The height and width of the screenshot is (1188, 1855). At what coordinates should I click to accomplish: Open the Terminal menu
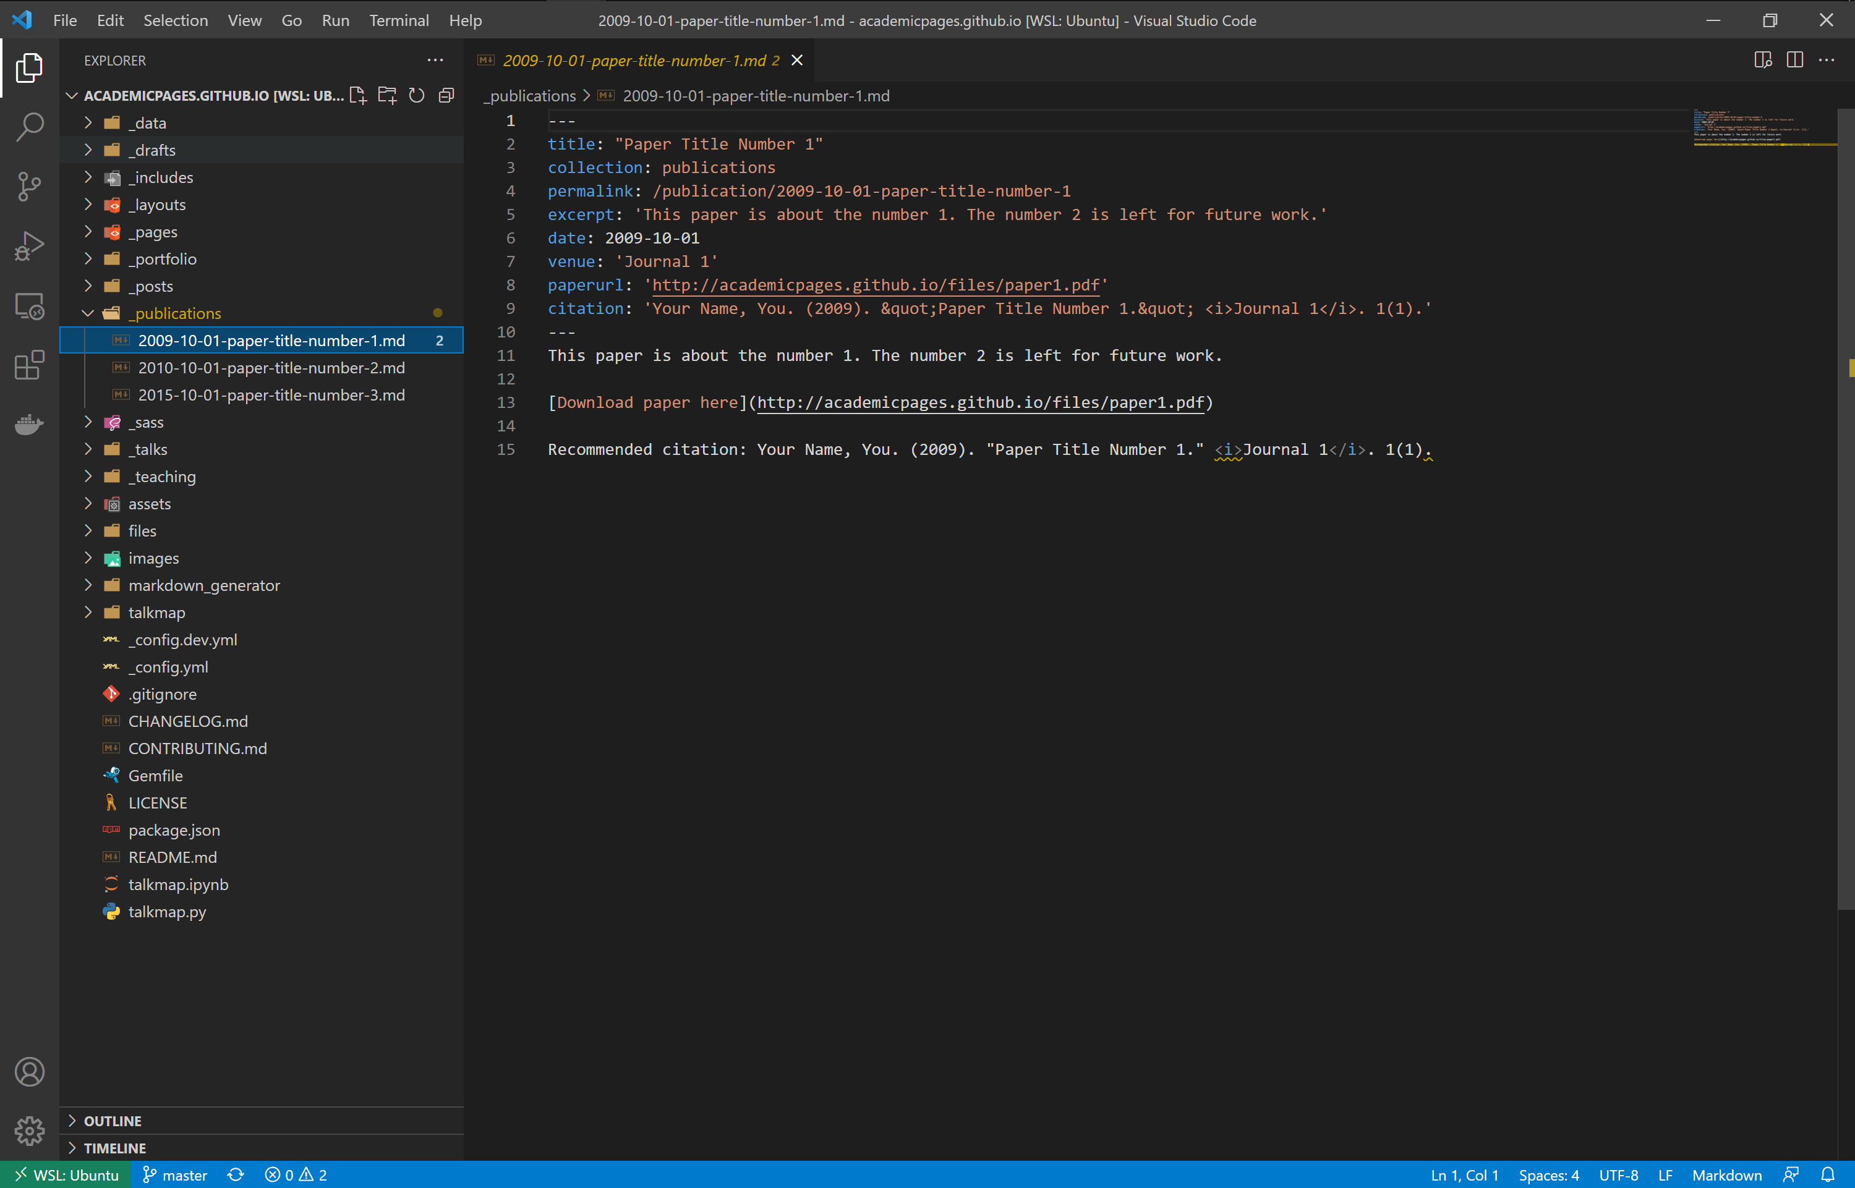[x=398, y=21]
